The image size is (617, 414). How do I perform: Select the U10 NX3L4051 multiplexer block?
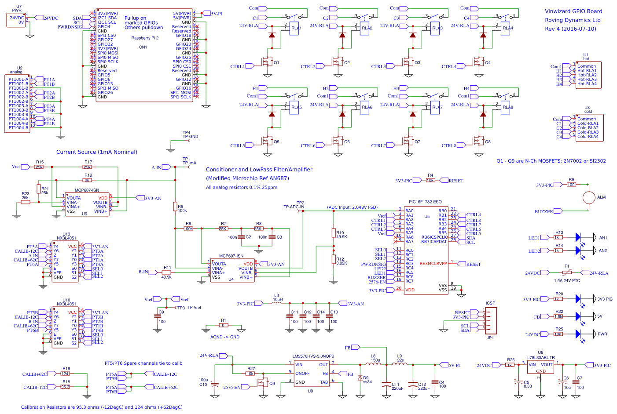(65, 327)
